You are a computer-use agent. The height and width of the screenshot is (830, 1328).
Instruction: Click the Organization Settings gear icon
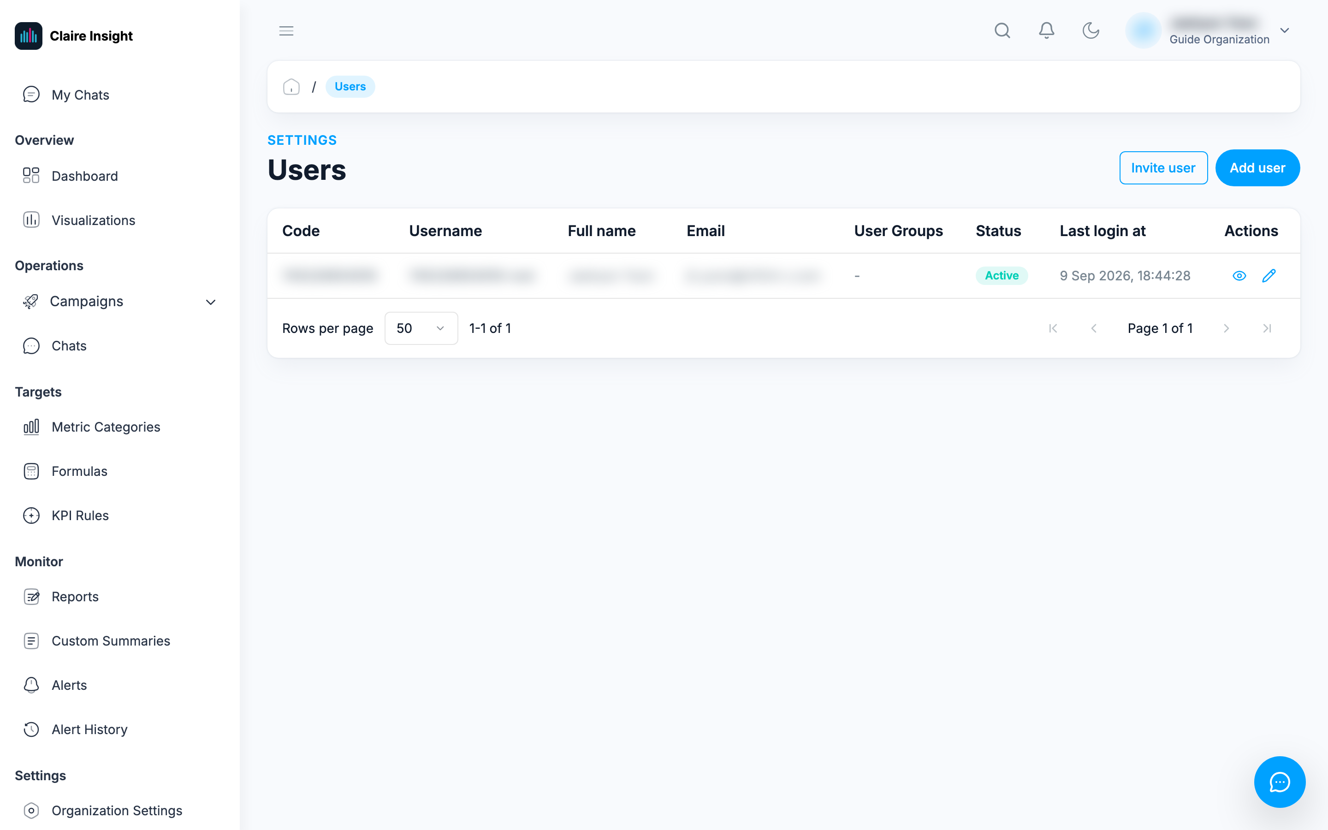point(31,810)
